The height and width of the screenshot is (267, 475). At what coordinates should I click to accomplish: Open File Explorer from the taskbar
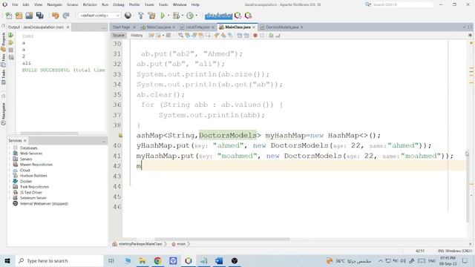(x=142, y=260)
